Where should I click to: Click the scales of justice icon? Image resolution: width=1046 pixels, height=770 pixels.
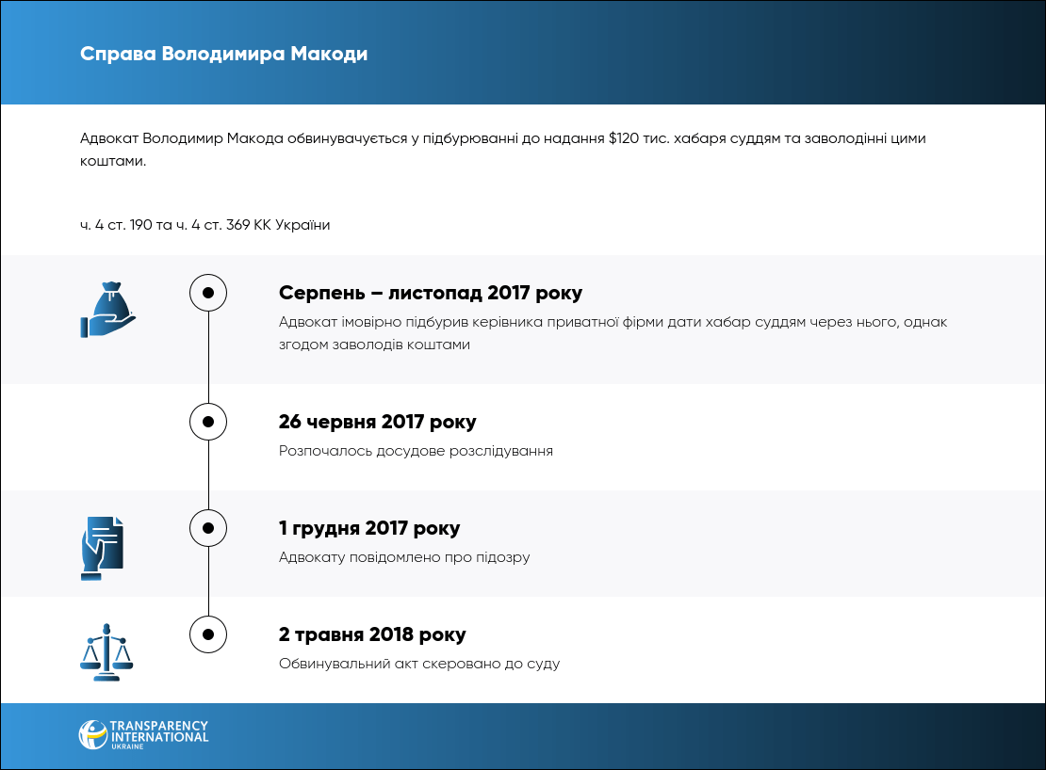106,651
